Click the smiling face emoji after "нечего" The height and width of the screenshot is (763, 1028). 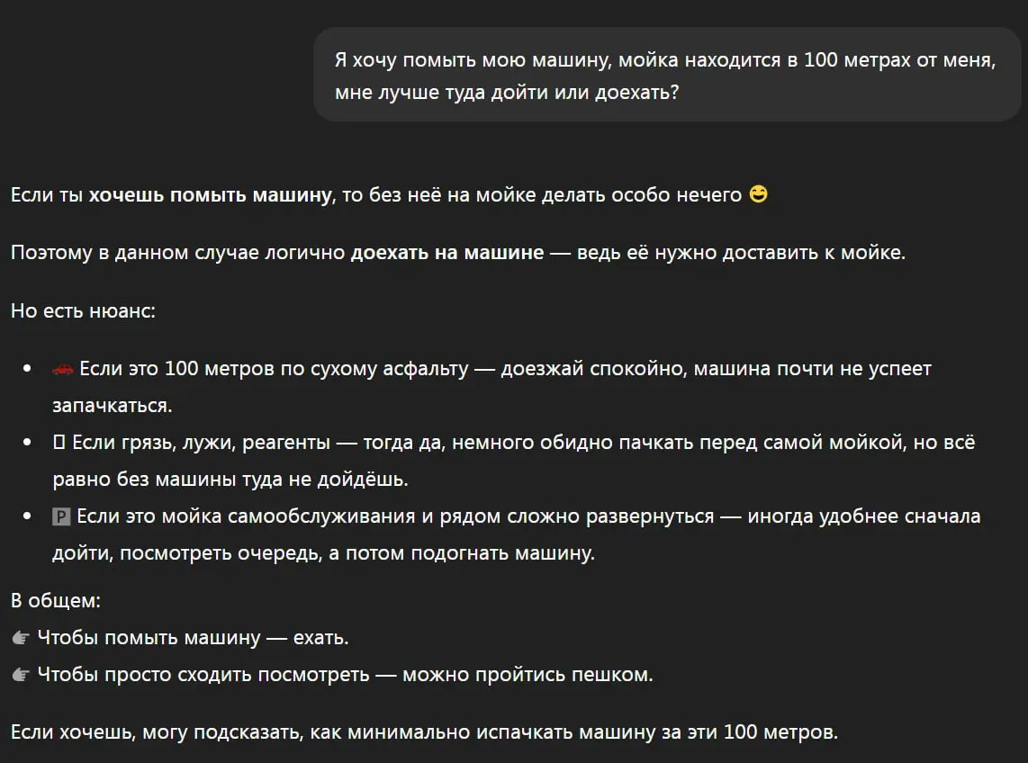point(759,194)
